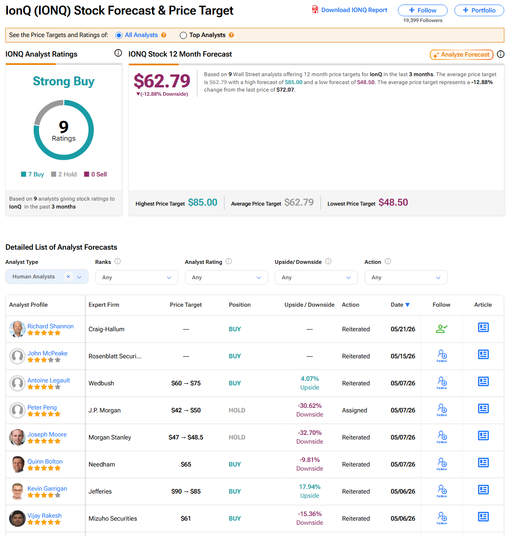Click the 19,399 Followers count
The width and height of the screenshot is (508, 536).
(x=423, y=20)
